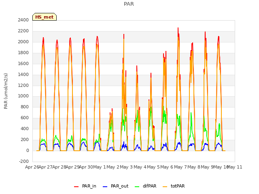The width and height of the screenshot is (259, 194).
Task: Click the Apr 26 x-axis date label
Action: coord(32,167)
